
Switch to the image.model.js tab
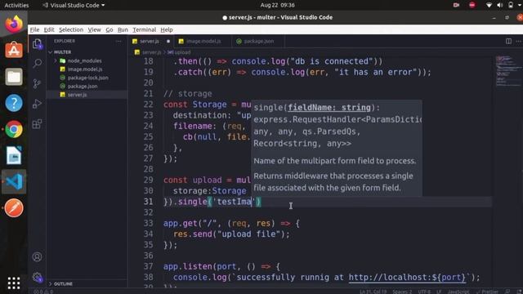point(203,42)
